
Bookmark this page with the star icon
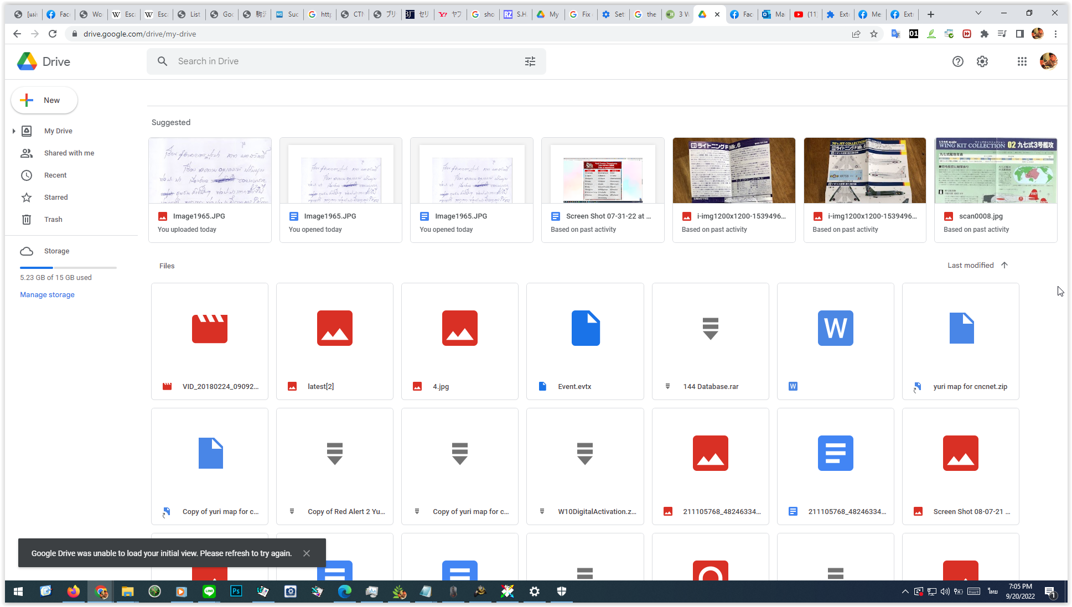tap(874, 34)
